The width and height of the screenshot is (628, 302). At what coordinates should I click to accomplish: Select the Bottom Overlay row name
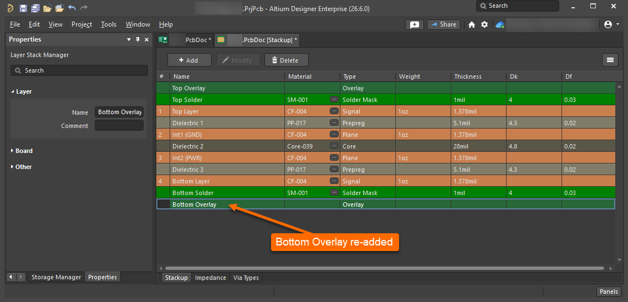pos(194,204)
